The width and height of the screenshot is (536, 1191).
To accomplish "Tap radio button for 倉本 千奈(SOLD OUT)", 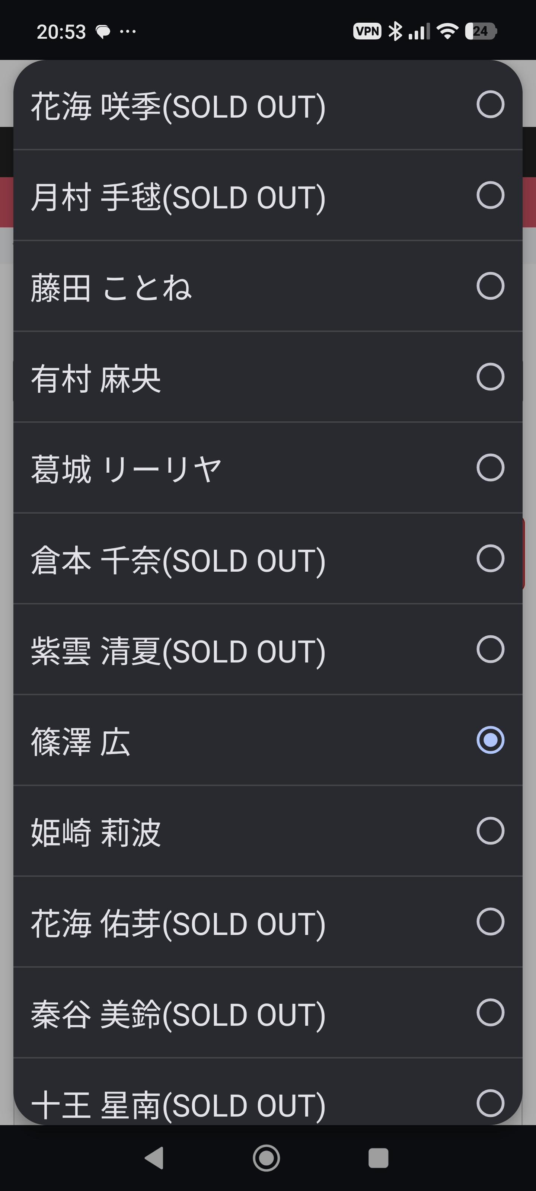I will click(x=490, y=559).
